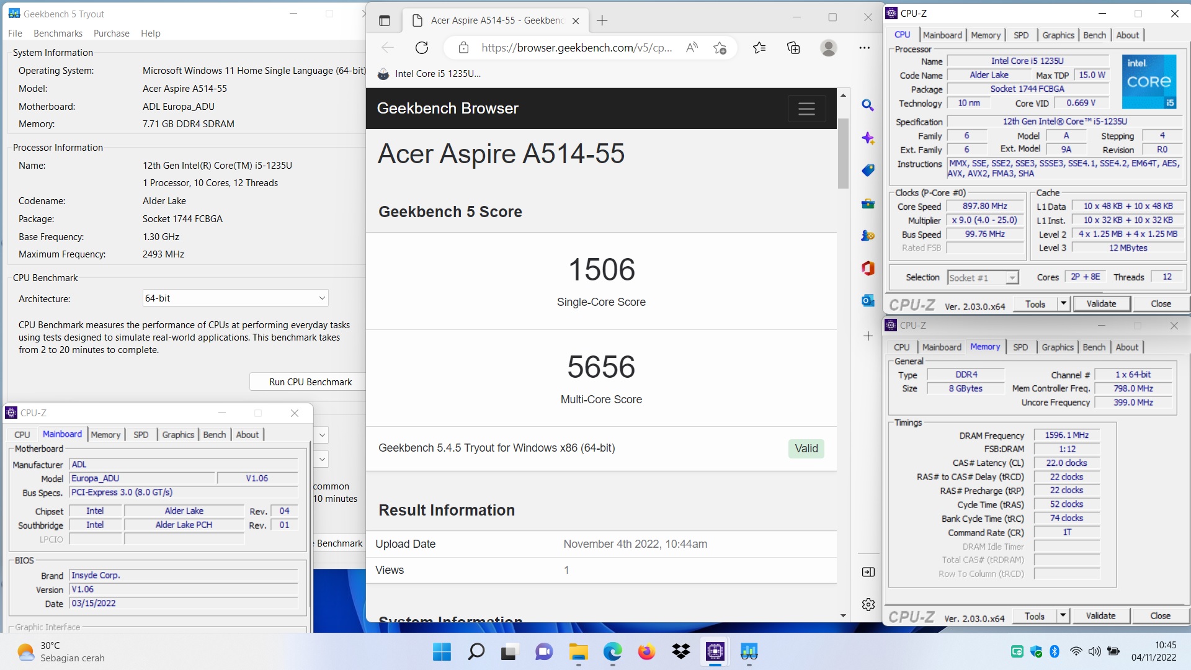Click the scrollbar down arrow in Edge
This screenshot has width=1191, height=670.
point(843,615)
